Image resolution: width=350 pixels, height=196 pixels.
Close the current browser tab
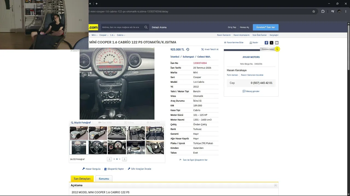(x=90, y=4)
